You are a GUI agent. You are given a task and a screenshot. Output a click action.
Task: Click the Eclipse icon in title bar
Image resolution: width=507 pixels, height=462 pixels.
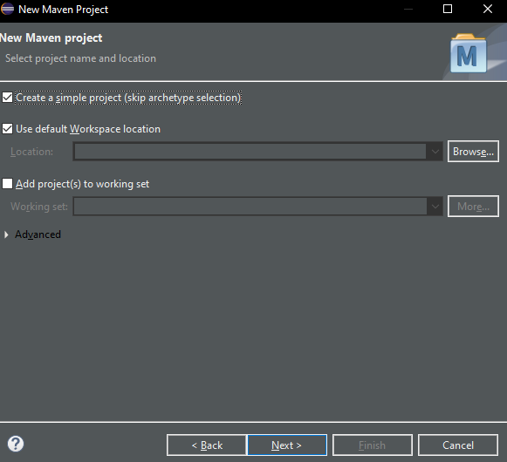coord(7,9)
